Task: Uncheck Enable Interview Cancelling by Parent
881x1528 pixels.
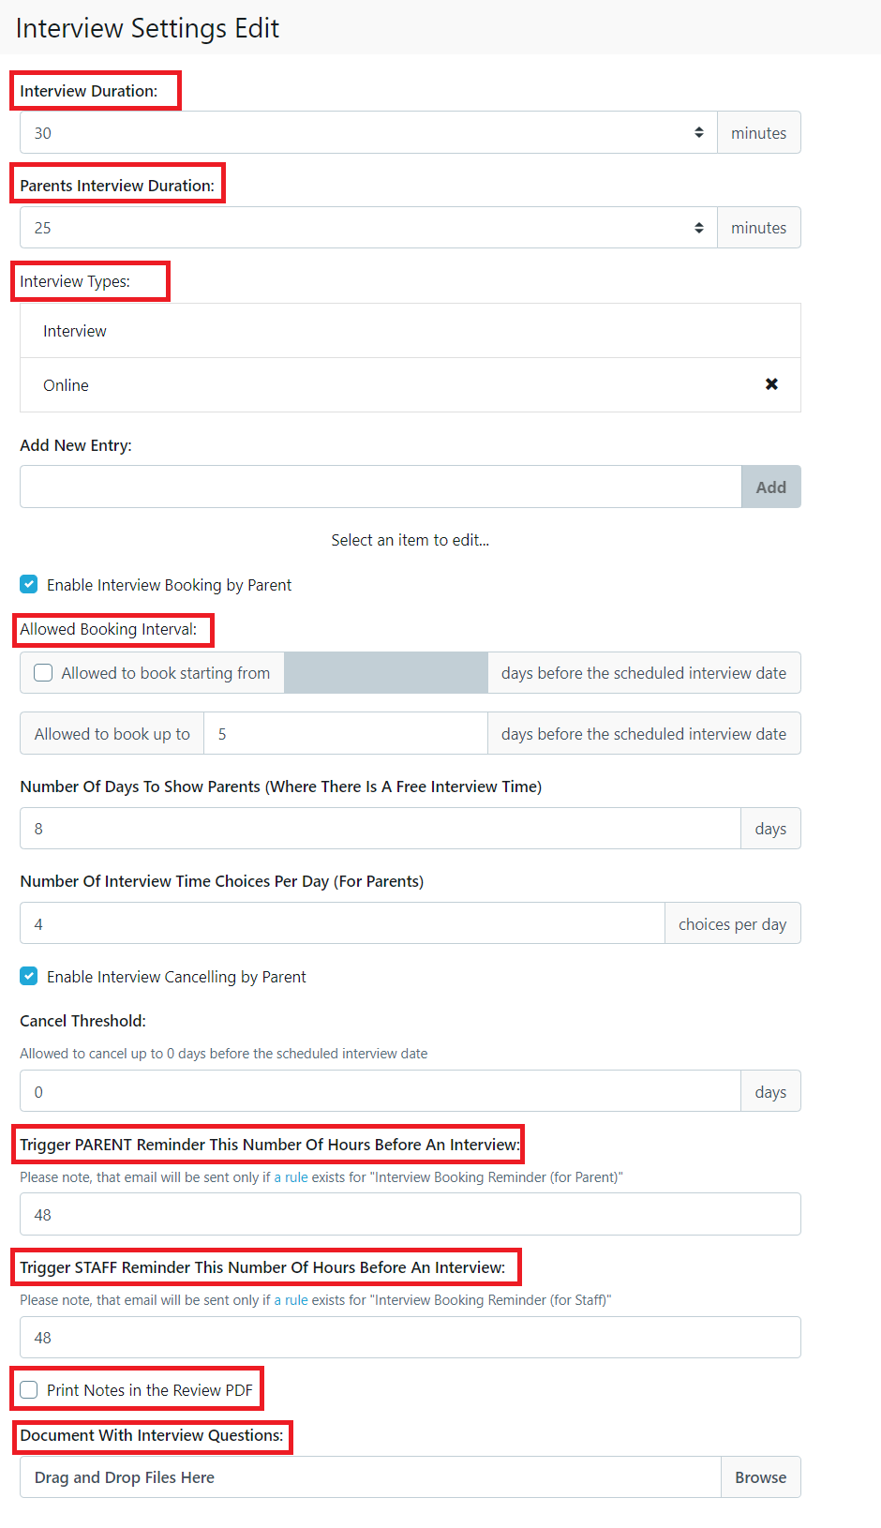Action: point(29,977)
